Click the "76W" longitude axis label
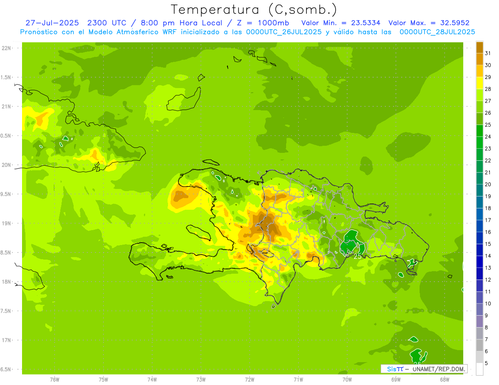Viewport: 499px width, 385px height. coord(54,380)
